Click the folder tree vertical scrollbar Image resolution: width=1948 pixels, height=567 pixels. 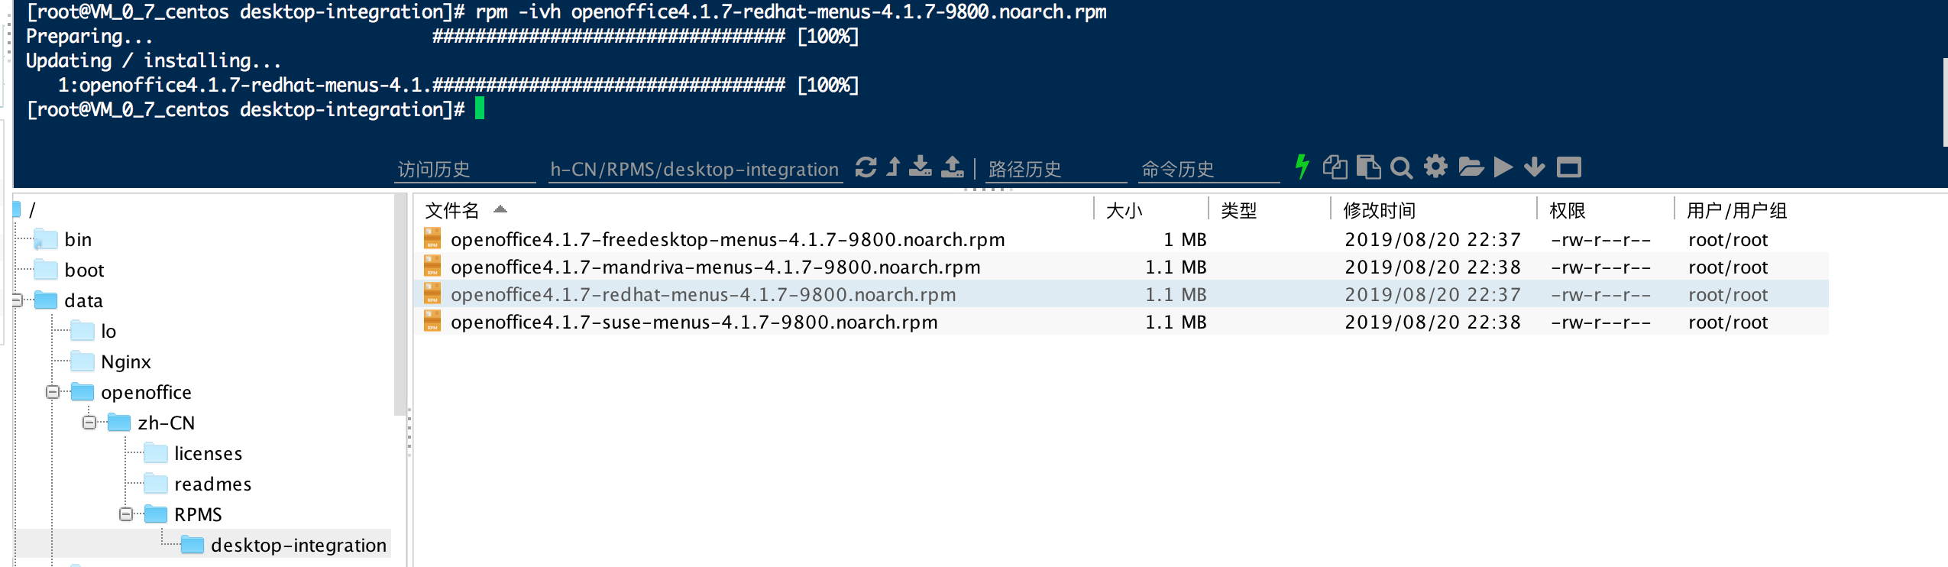[x=400, y=304]
